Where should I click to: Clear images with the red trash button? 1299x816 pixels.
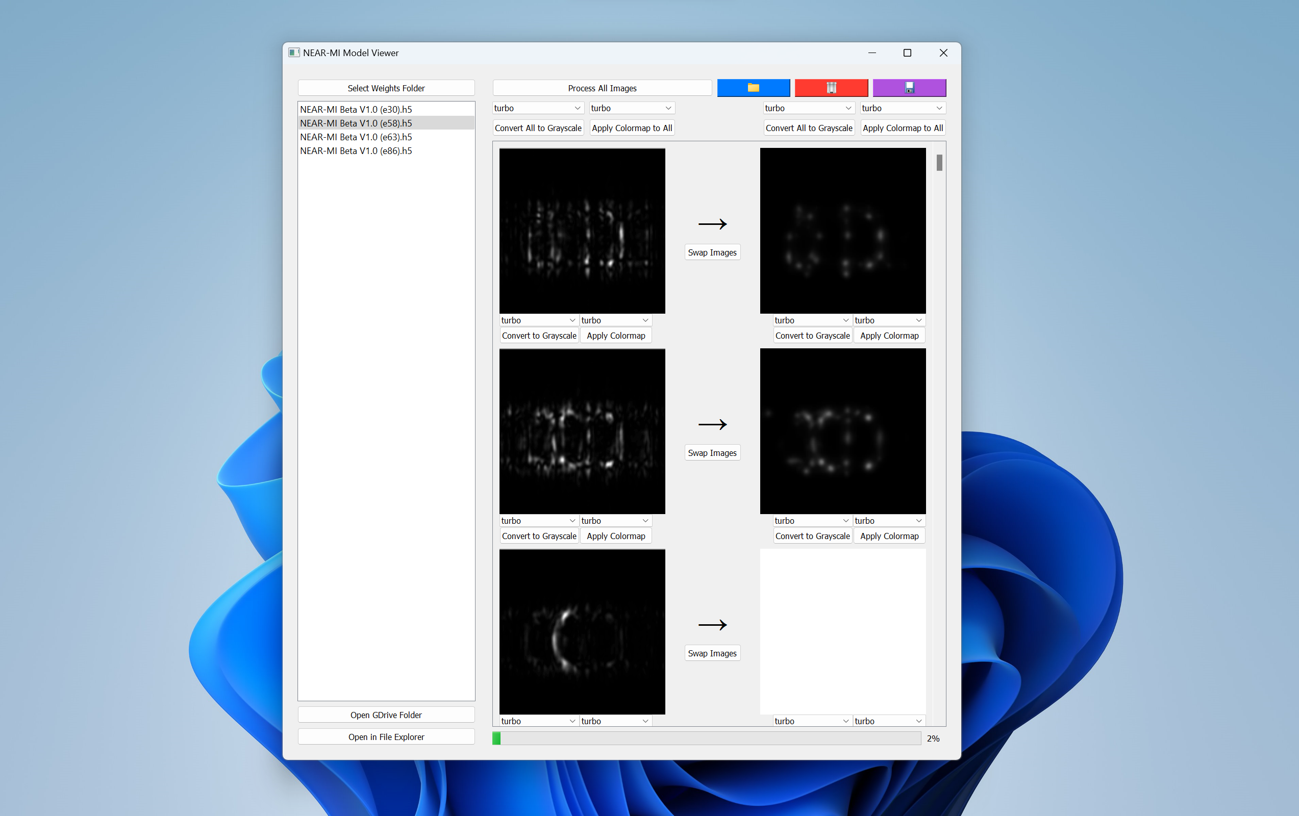(831, 87)
